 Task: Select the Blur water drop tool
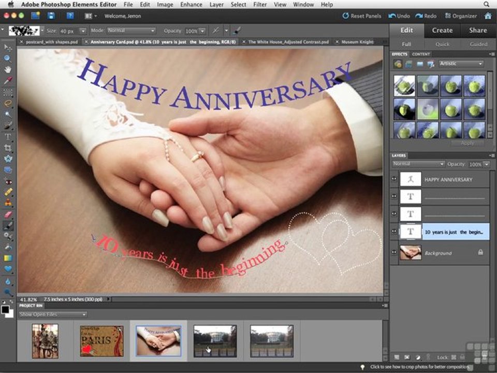8,282
